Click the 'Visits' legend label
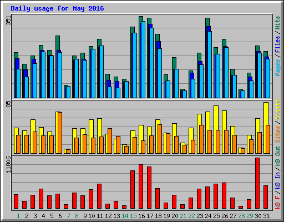Image resolution: width=284 pixels, height=222 pixels. pyautogui.click(x=278, y=109)
